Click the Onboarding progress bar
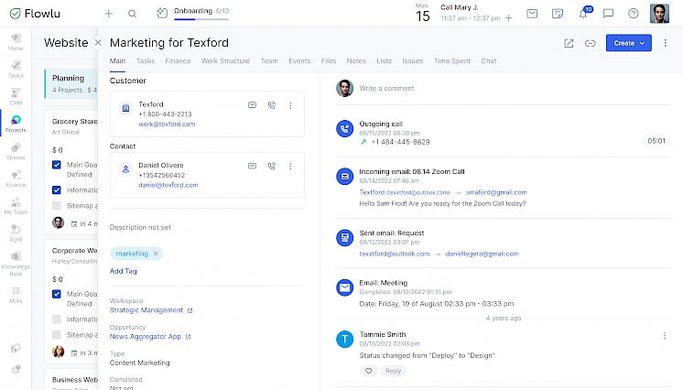This screenshot has width=683, height=390. 201,19
